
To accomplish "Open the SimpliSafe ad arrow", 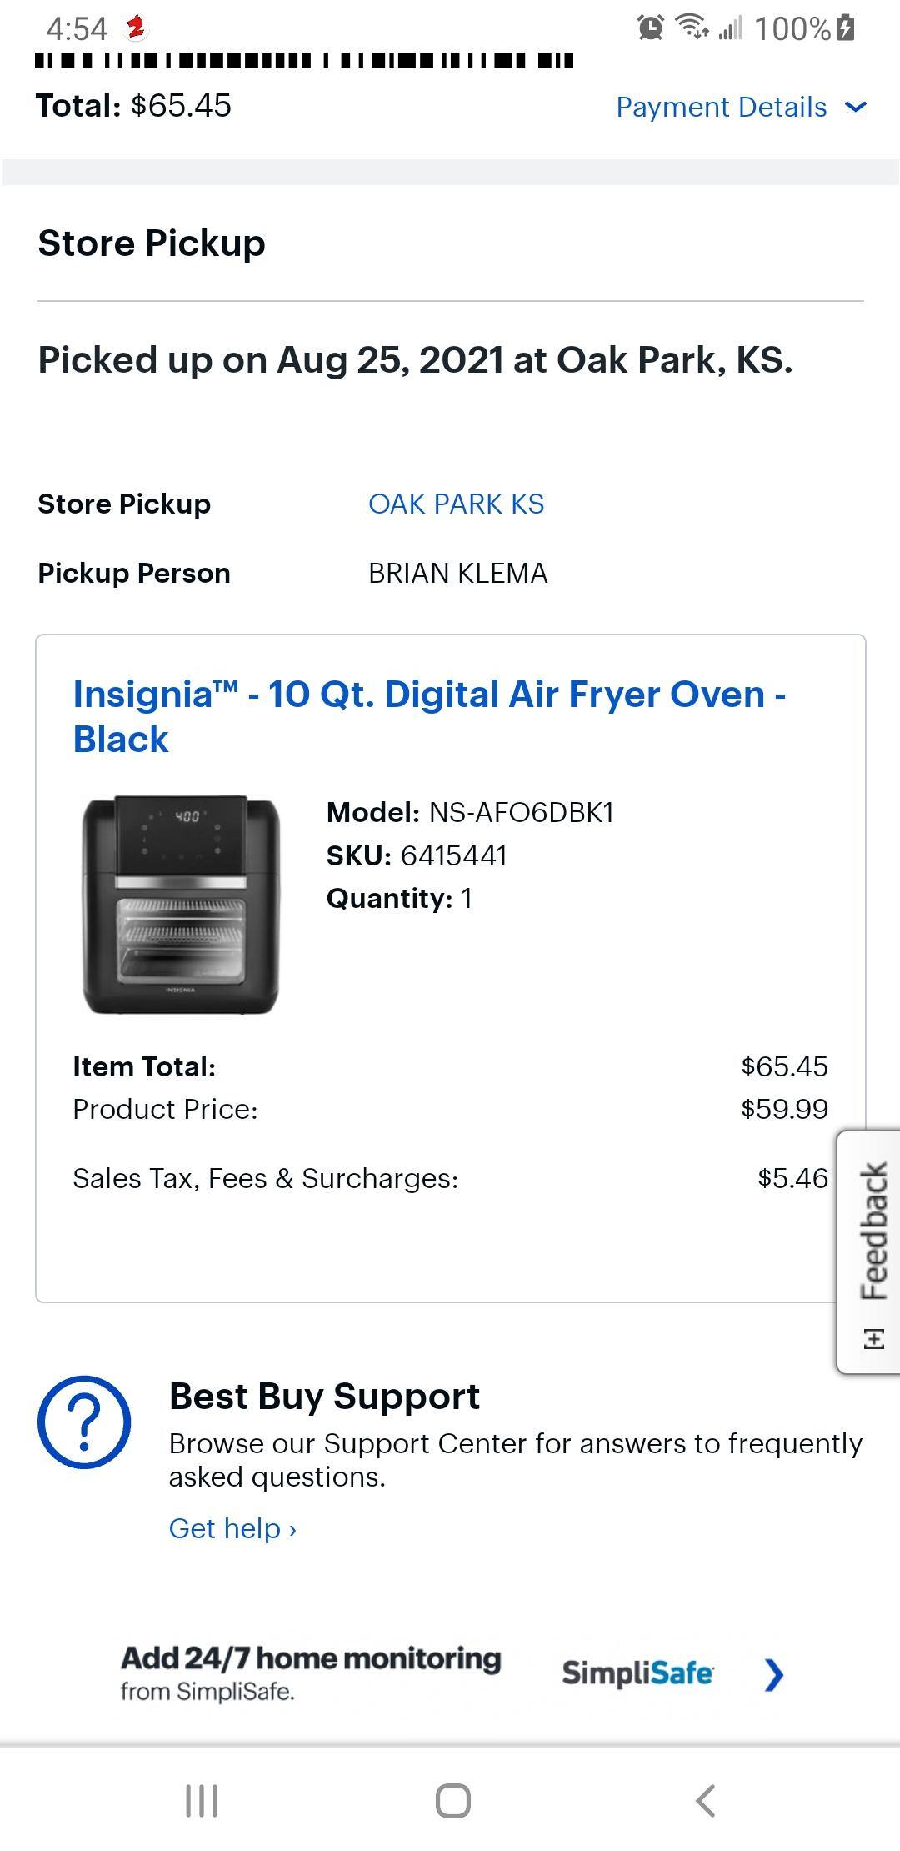I will (774, 1673).
